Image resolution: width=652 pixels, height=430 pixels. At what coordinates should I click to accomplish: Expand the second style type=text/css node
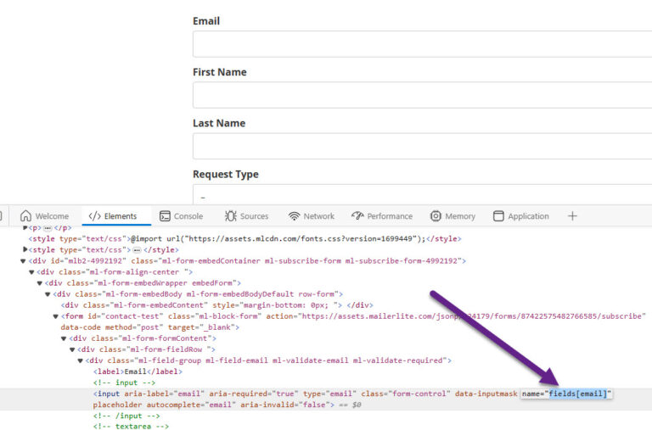point(24,250)
